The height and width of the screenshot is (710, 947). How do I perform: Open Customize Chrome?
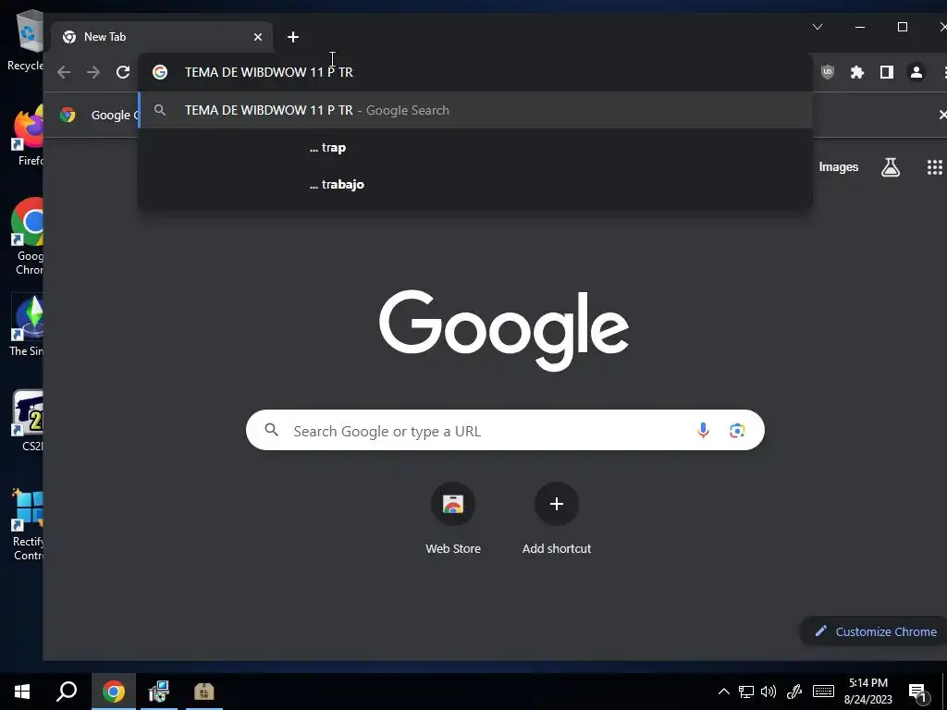click(x=876, y=631)
